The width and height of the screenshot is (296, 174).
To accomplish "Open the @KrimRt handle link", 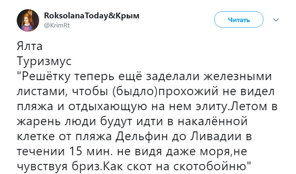I will tap(57, 25).
